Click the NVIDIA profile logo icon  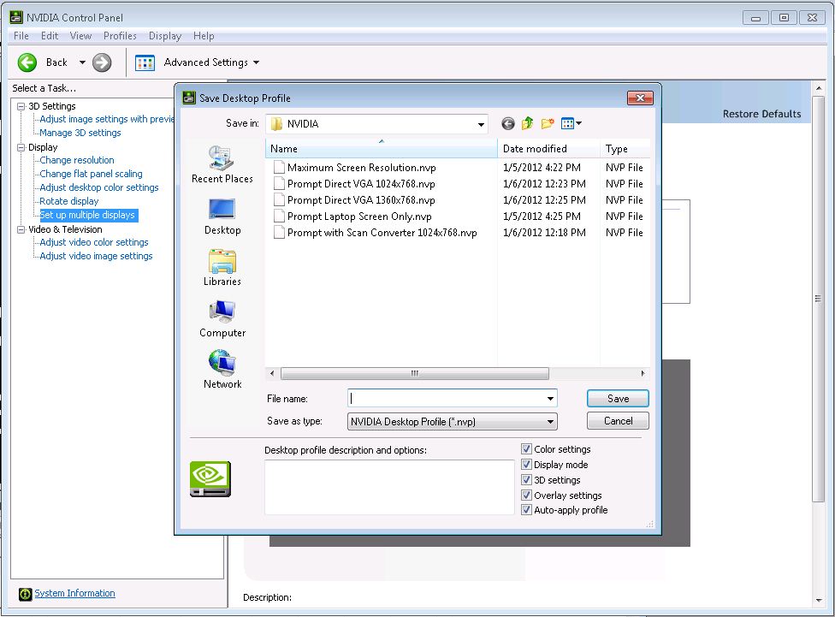coord(210,479)
